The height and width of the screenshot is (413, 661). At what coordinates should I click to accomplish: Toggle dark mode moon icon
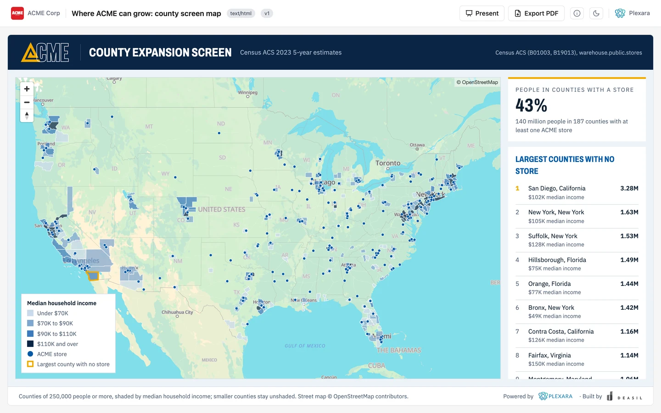596,13
